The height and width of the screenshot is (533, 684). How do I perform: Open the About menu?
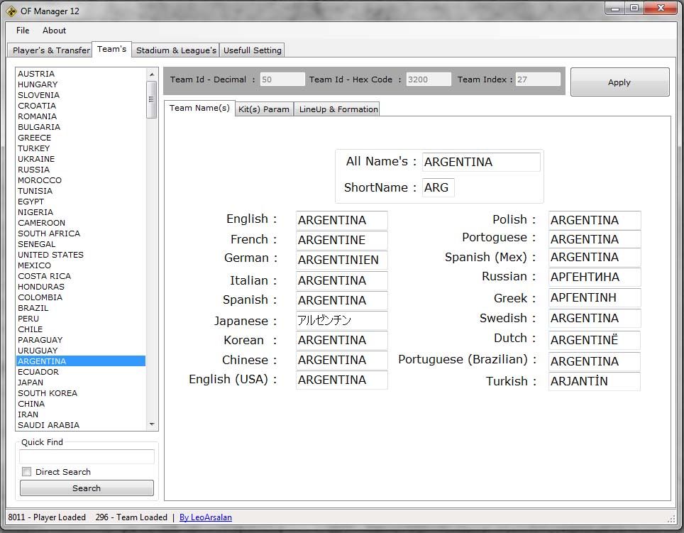pos(54,31)
